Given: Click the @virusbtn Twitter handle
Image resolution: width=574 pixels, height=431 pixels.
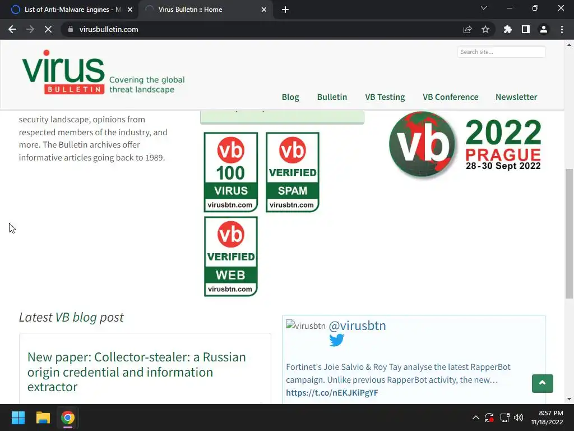Looking at the screenshot, I should (x=357, y=325).
